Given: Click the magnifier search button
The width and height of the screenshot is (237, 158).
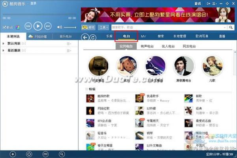Looking at the screenshot, I should (x=231, y=27).
